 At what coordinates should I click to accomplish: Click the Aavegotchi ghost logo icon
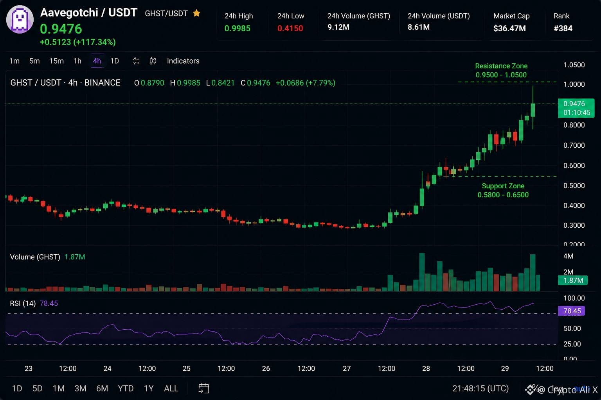click(x=20, y=20)
